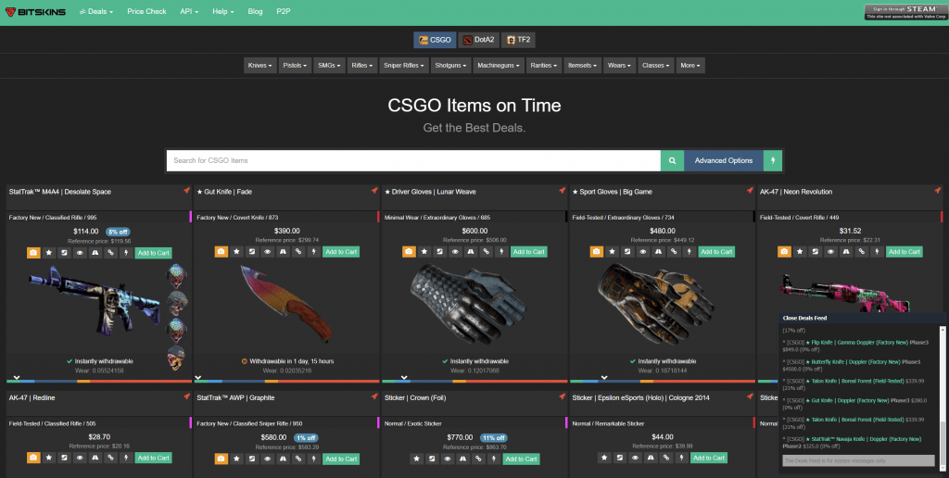Image resolution: width=949 pixels, height=478 pixels.
Task: Open the Rarities dropdown
Action: tap(543, 66)
